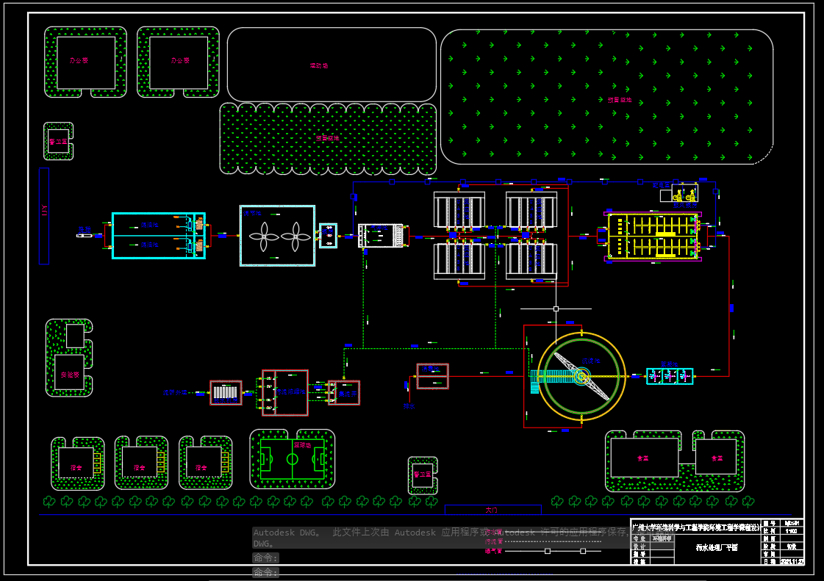Select the soccer field centre circle
Screen dimensions: 824x581
tap(292, 459)
